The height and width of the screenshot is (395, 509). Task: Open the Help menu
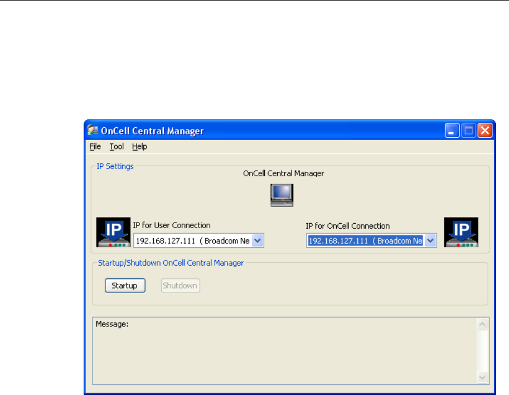tap(139, 147)
